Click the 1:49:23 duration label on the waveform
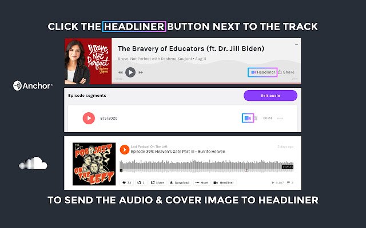 [287, 167]
